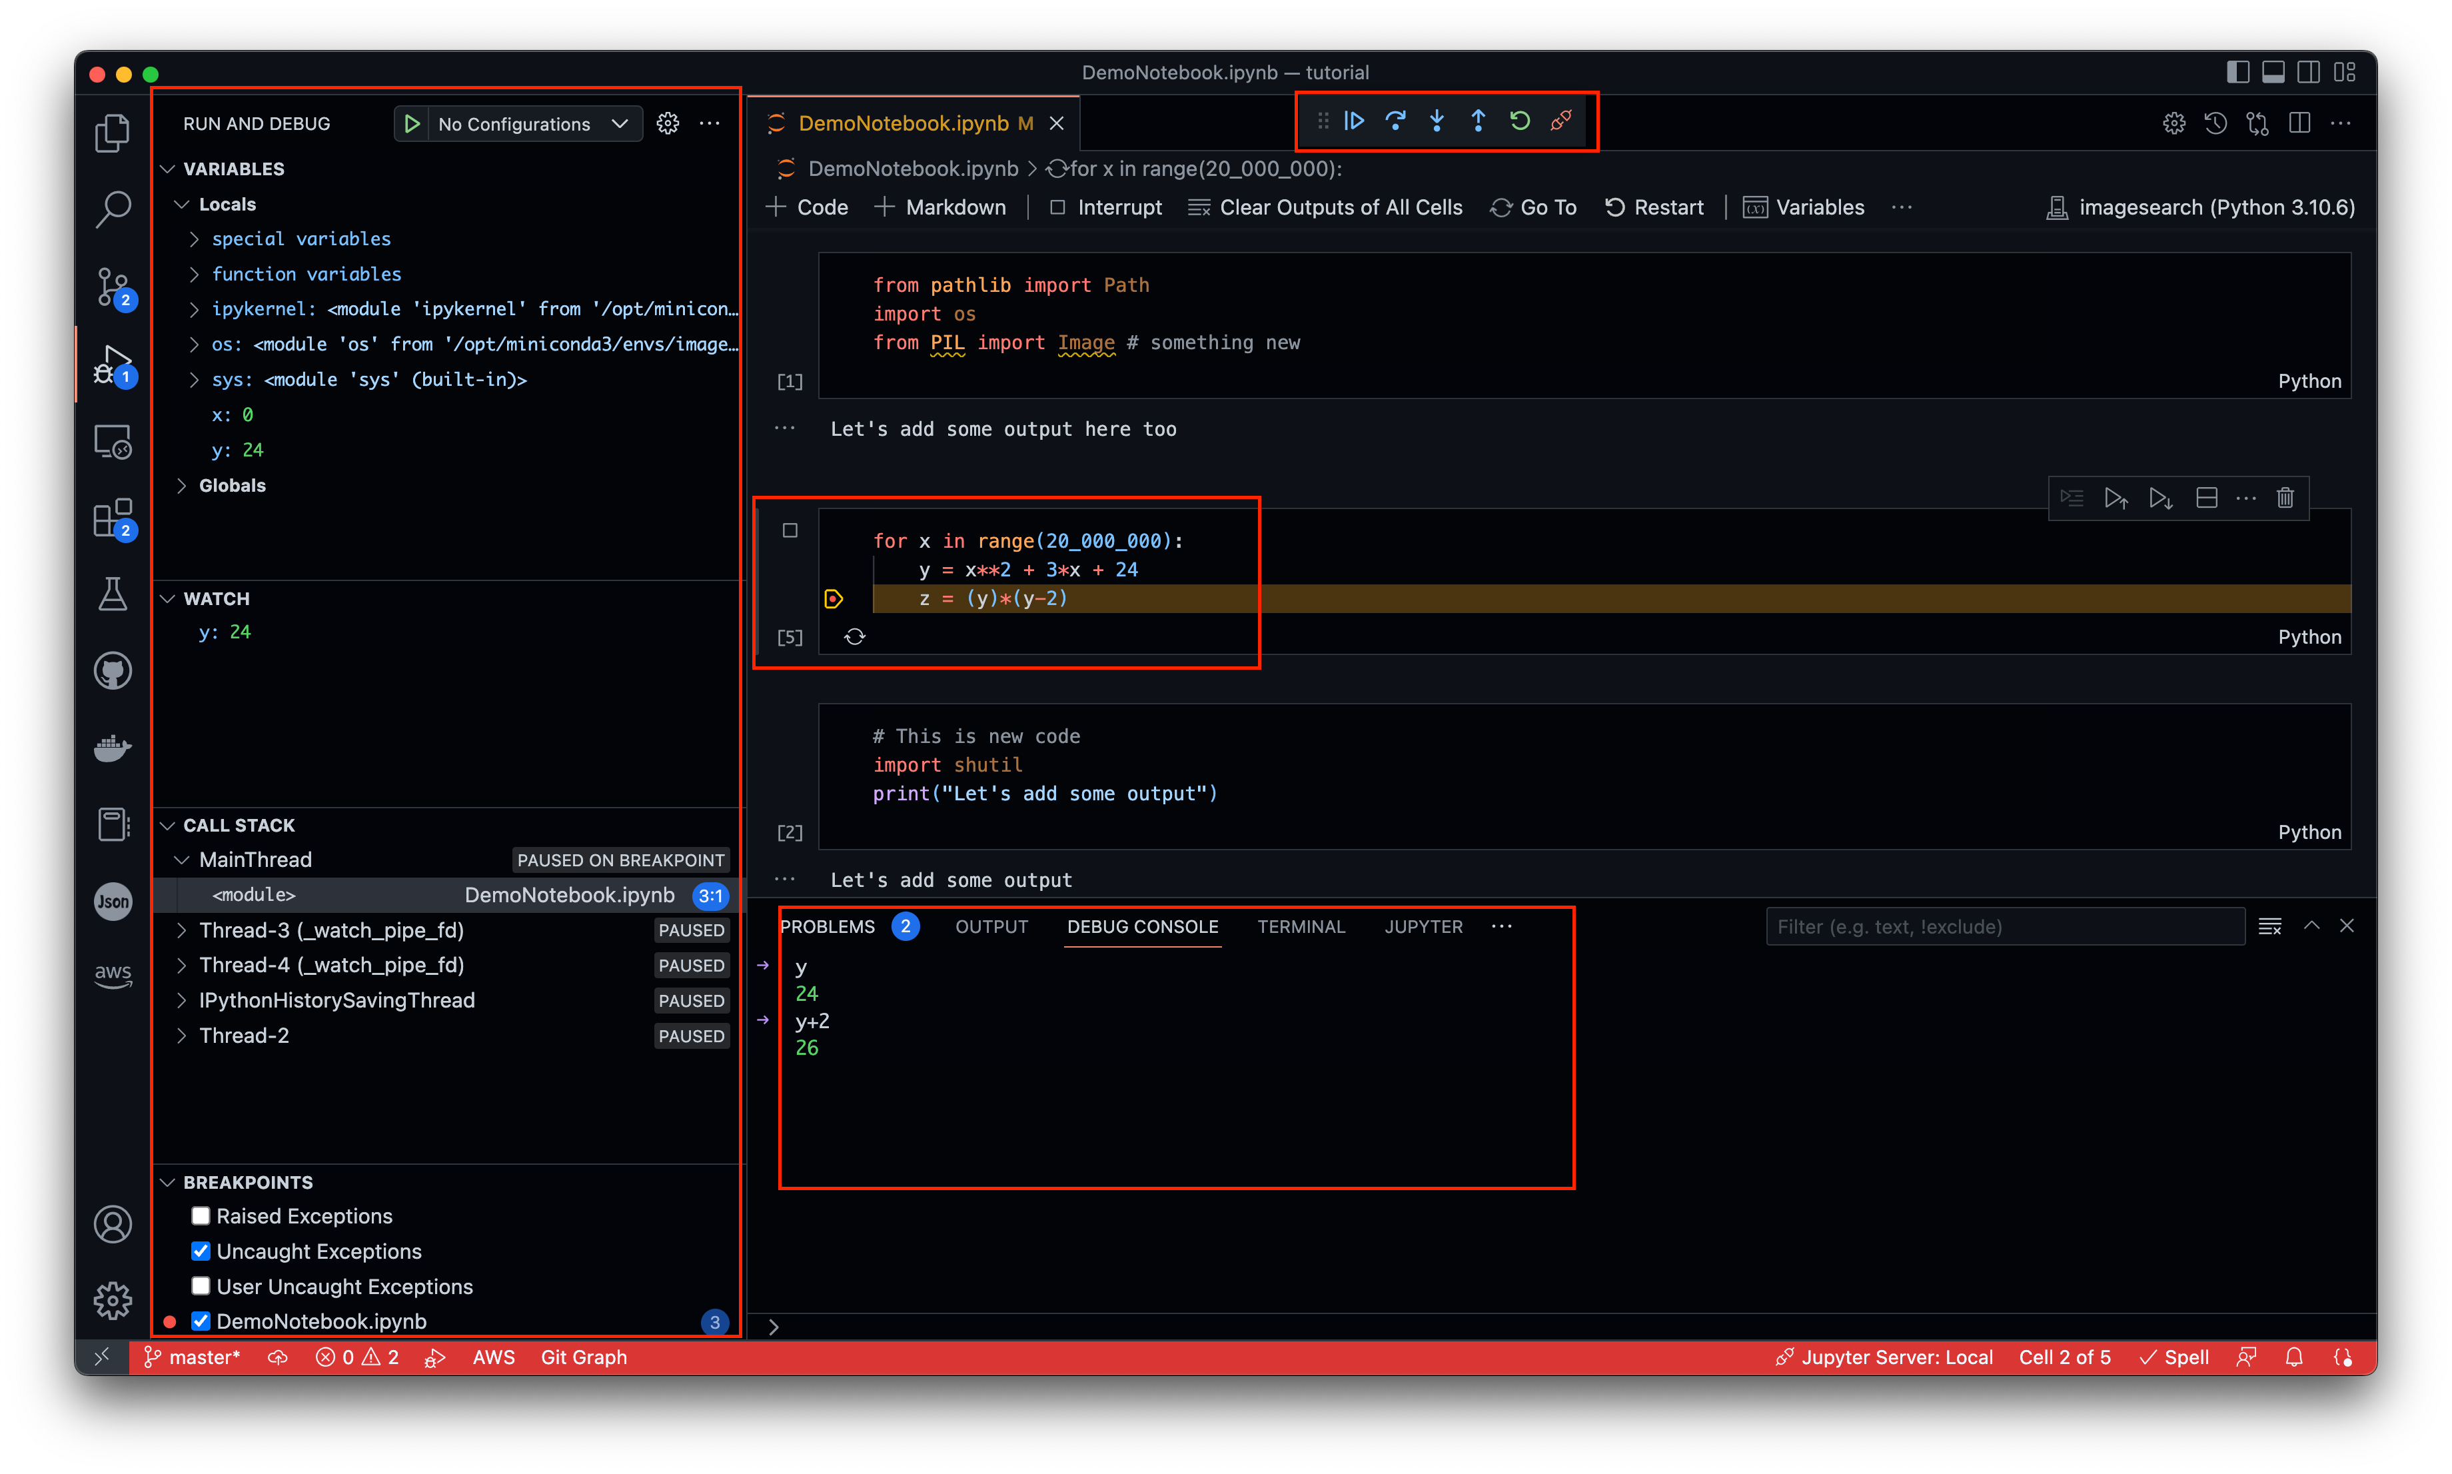Open Manage gear at activity bar bottom

(112, 1300)
